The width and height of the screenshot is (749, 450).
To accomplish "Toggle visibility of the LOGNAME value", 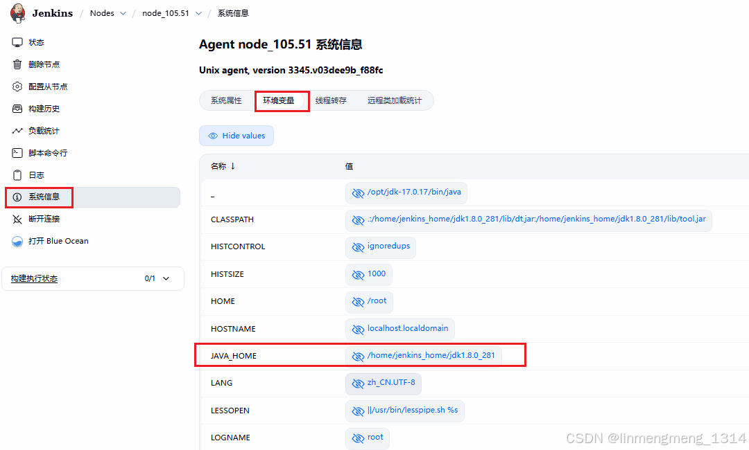I will (358, 438).
